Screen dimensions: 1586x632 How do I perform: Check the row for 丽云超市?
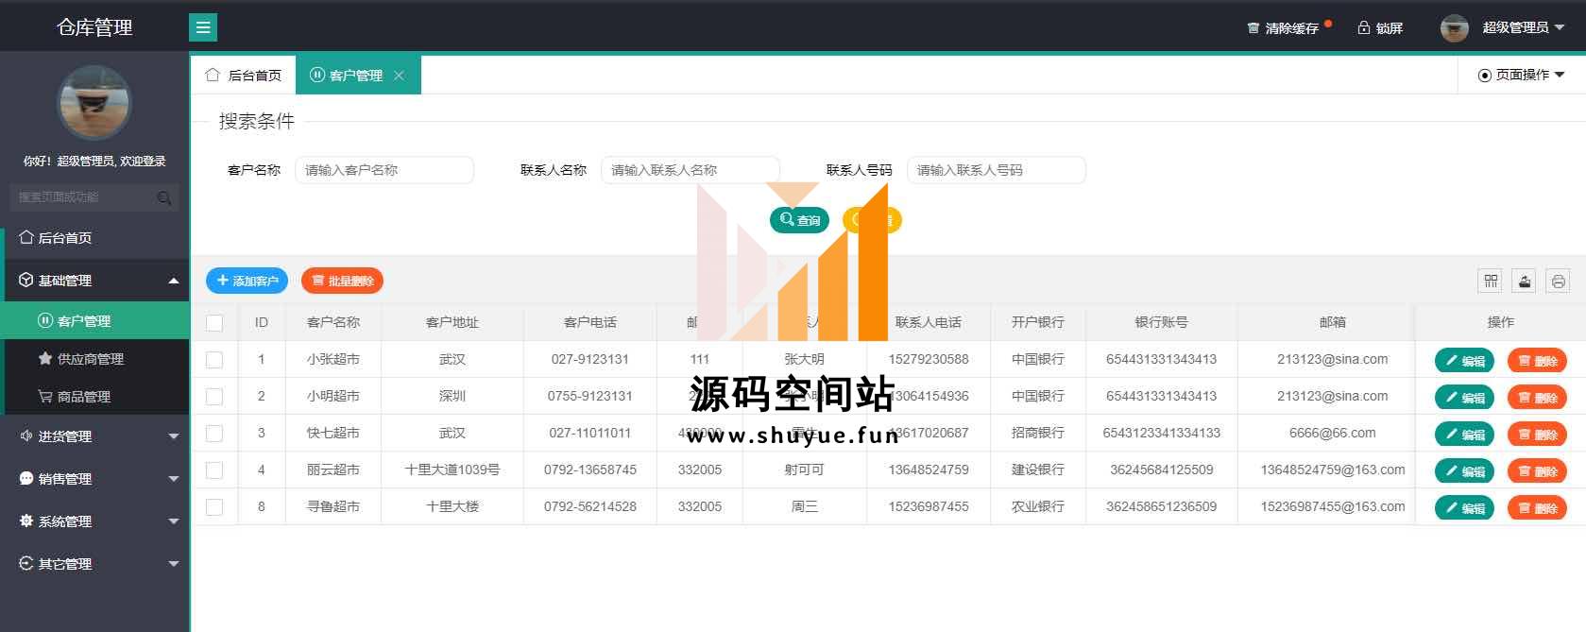click(214, 470)
